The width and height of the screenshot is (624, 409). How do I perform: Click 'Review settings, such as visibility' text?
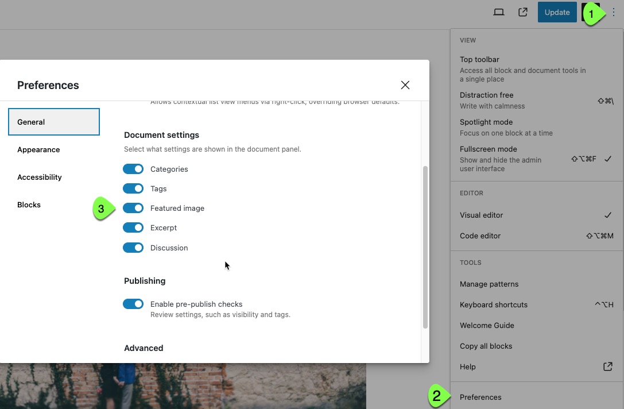pos(220,315)
